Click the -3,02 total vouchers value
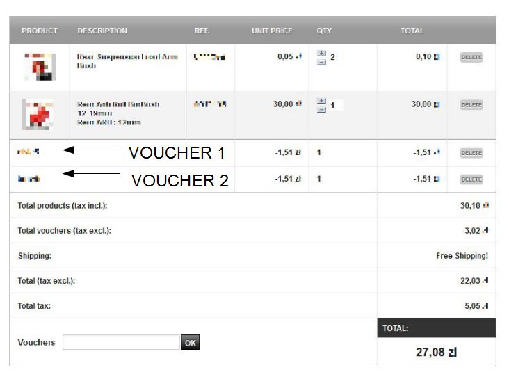Screen dimensions: 509x379 tap(475, 231)
